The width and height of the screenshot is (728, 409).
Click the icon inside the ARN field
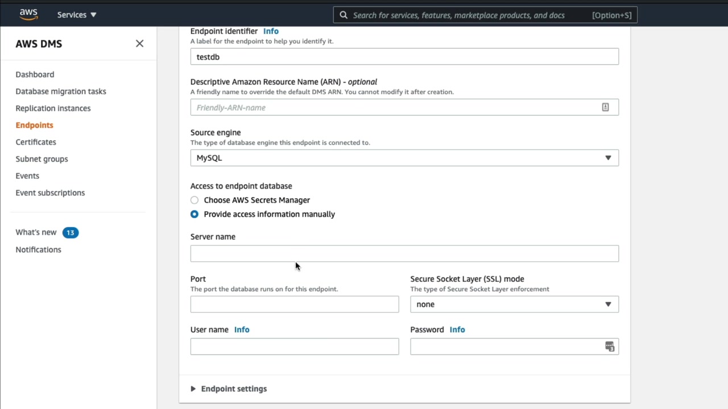[x=605, y=107]
